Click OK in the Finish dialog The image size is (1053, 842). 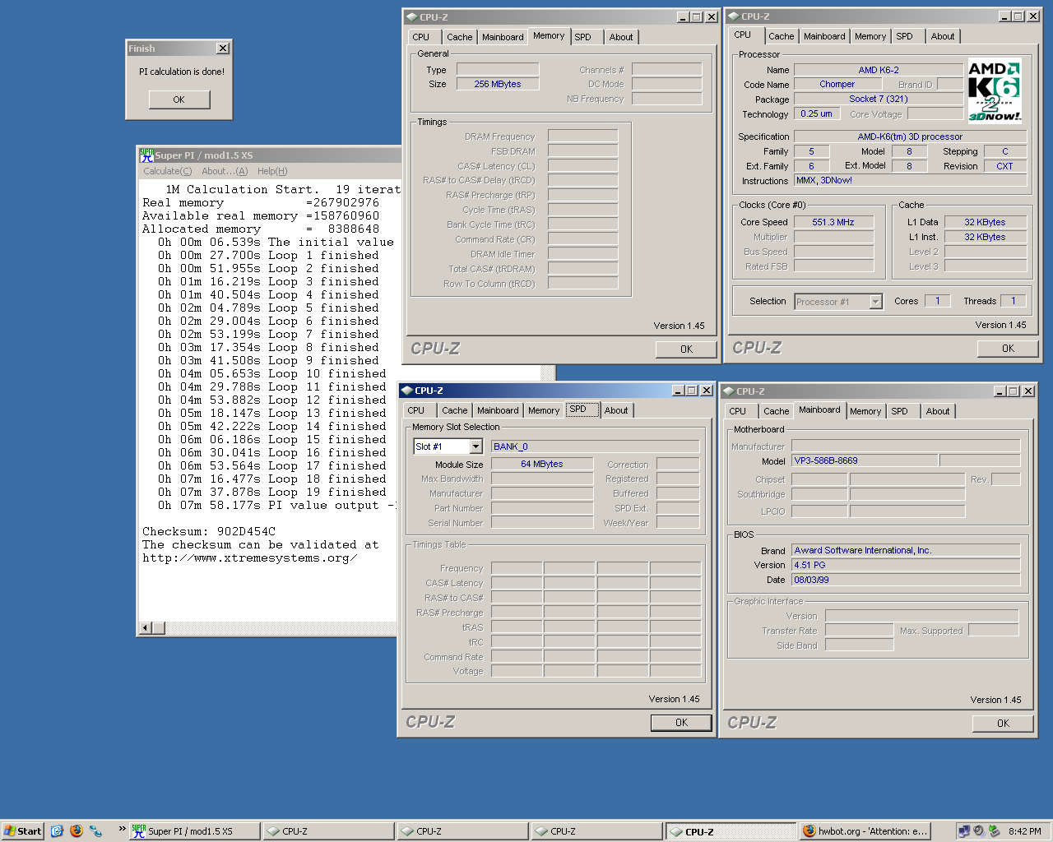[x=179, y=99]
